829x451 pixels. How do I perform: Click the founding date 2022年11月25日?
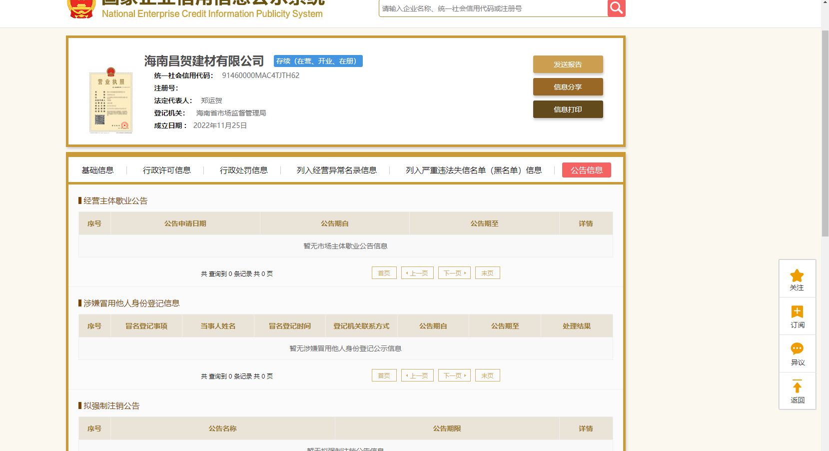tap(220, 125)
